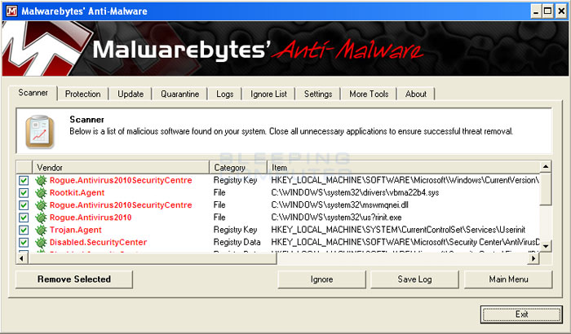Select the Trojan.Agent vendor name
Viewport: 571px width, 334px height.
click(75, 230)
